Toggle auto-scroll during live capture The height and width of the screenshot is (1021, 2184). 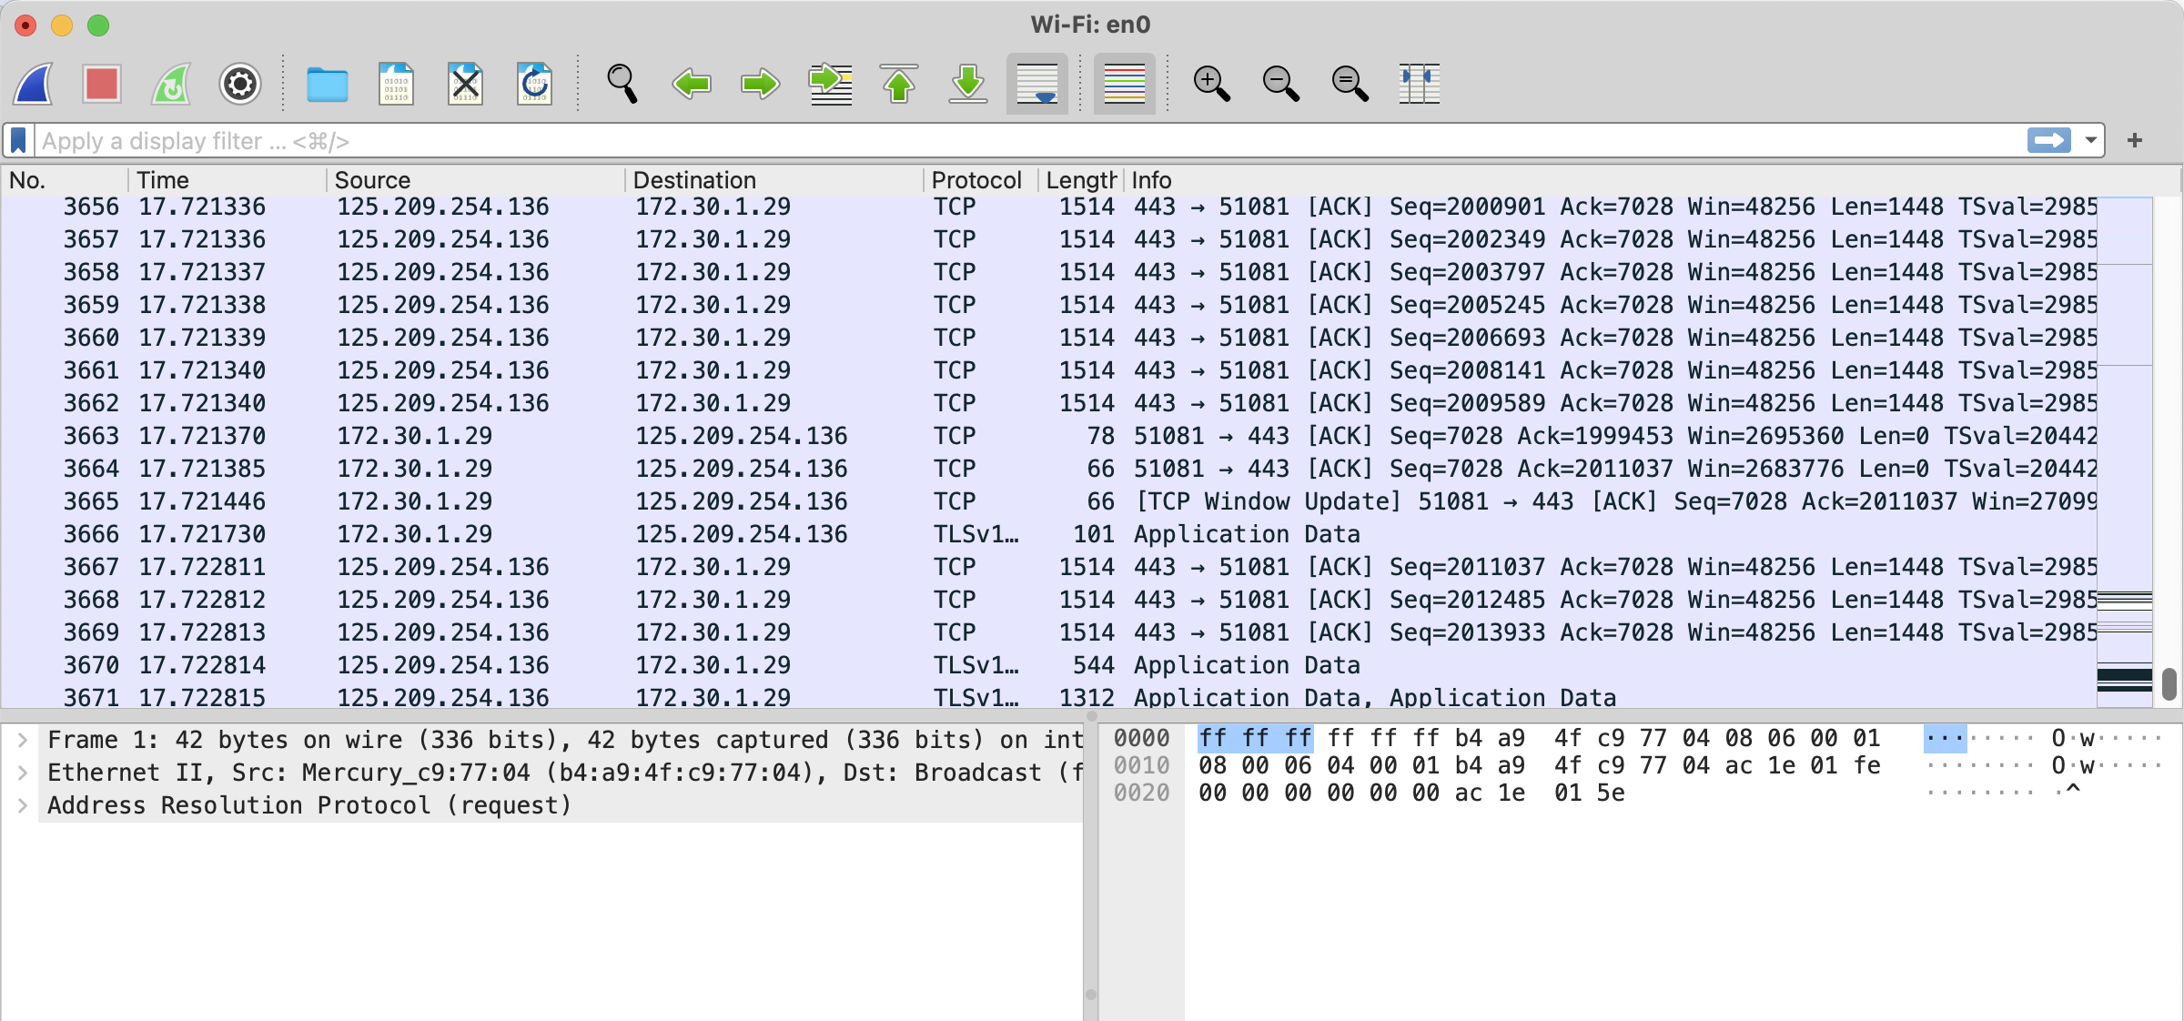[1036, 85]
